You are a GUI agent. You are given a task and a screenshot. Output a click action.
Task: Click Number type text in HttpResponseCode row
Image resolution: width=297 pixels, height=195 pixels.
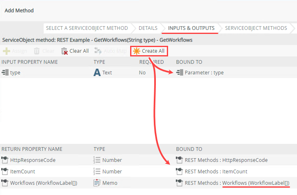point(112,160)
